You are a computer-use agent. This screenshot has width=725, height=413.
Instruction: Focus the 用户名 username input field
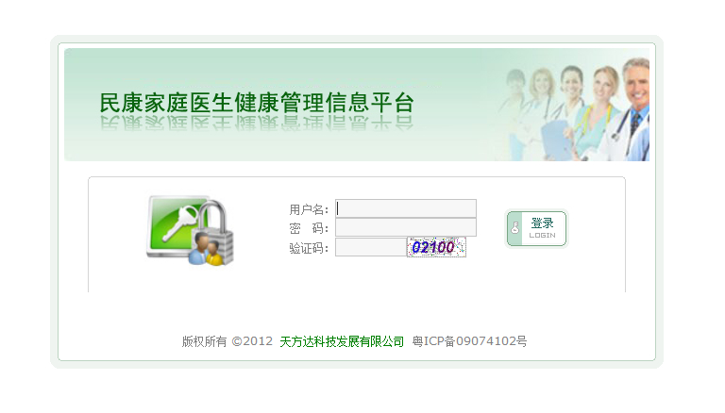tap(406, 208)
